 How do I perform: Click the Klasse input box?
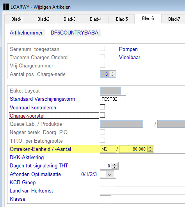click(105, 199)
